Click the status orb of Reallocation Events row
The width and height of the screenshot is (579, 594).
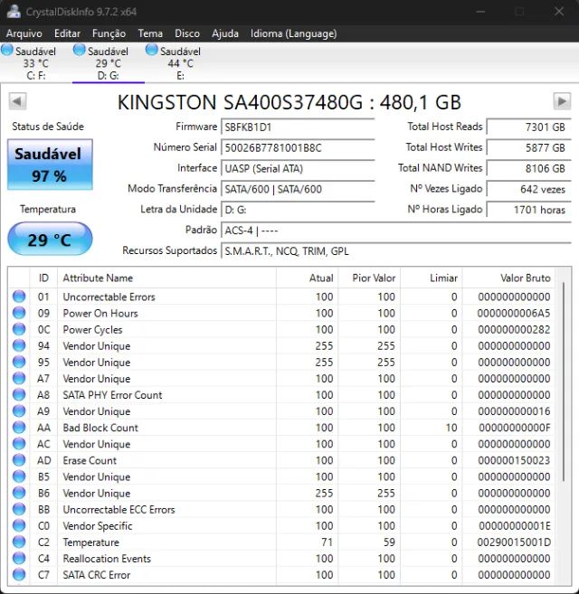[x=19, y=558]
